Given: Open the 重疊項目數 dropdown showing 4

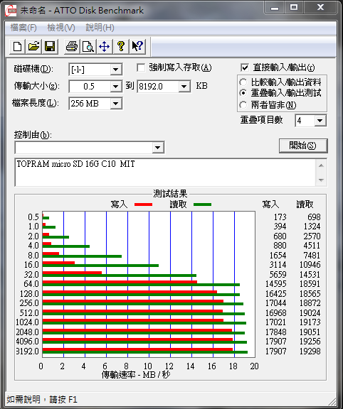Looking at the screenshot, I should point(320,121).
